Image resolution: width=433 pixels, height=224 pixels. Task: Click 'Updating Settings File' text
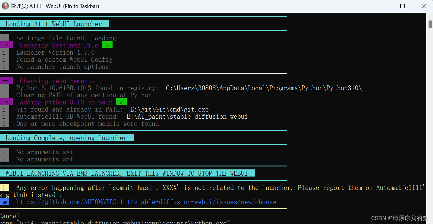[x=59, y=45]
